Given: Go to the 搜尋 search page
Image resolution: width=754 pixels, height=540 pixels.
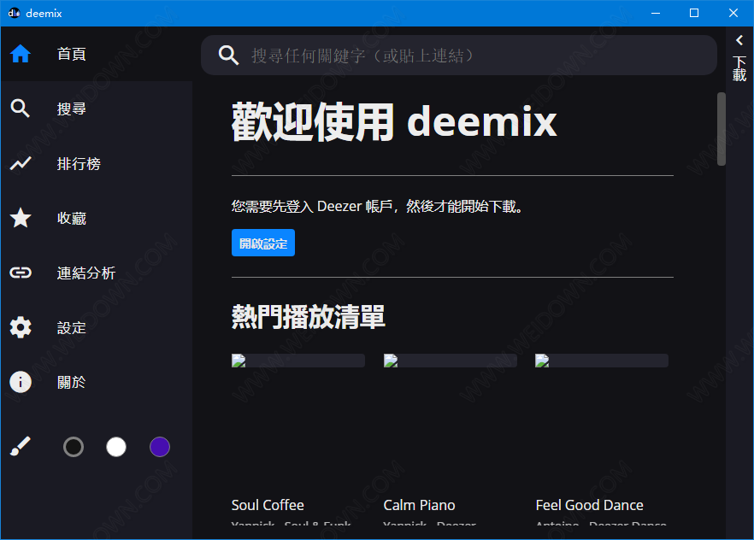Looking at the screenshot, I should point(96,109).
